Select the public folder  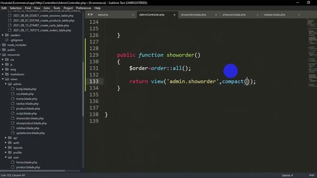(11, 50)
